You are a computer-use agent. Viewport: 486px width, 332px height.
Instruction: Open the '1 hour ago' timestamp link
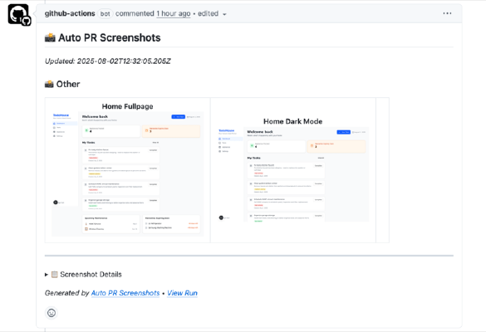(x=174, y=13)
